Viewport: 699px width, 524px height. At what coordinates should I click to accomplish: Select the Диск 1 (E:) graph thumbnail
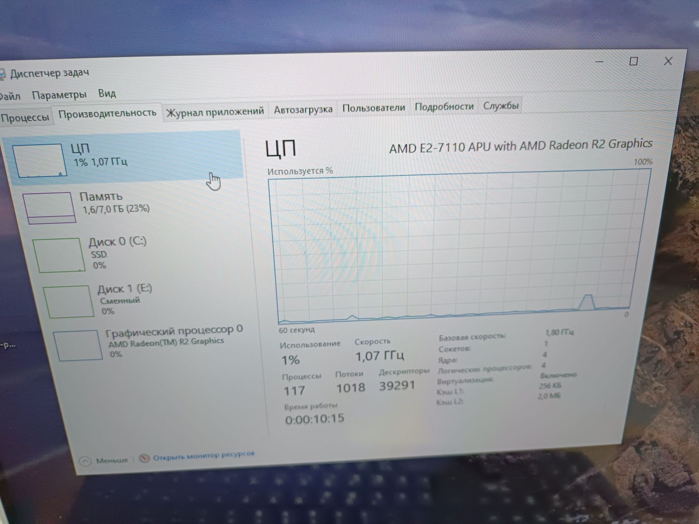69,301
